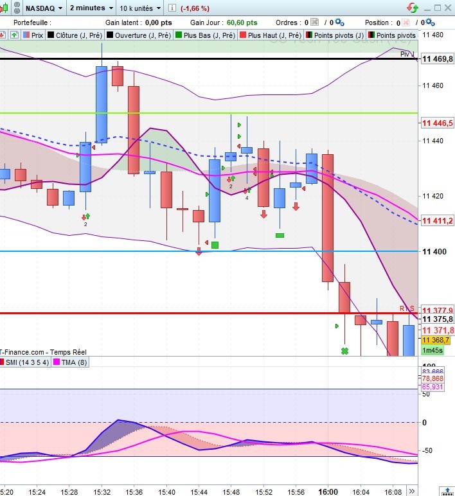
Task: Open Points pivots (J) indicator label
Action: pos(335,35)
